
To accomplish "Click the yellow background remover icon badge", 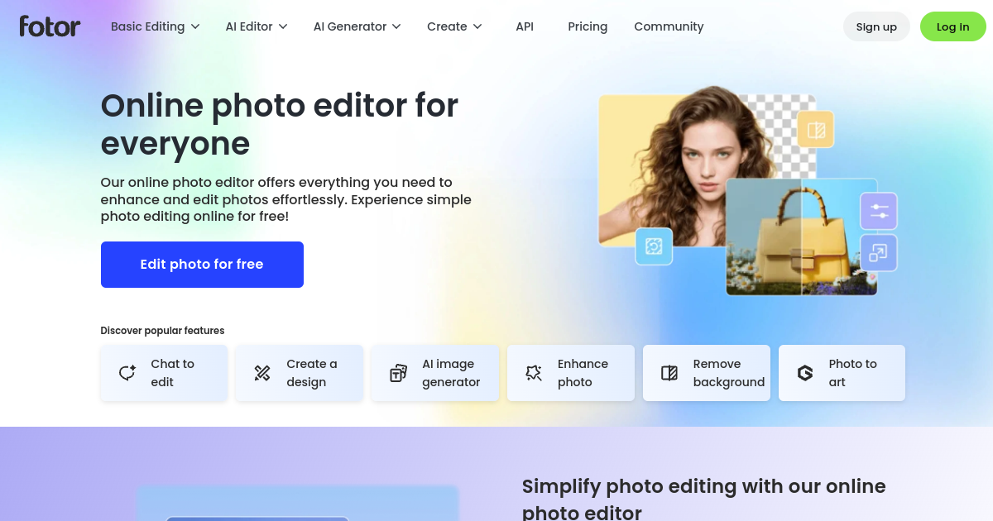I will pyautogui.click(x=816, y=130).
